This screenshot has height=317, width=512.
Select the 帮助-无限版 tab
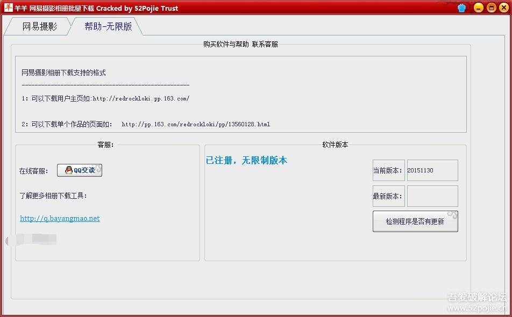(x=108, y=26)
